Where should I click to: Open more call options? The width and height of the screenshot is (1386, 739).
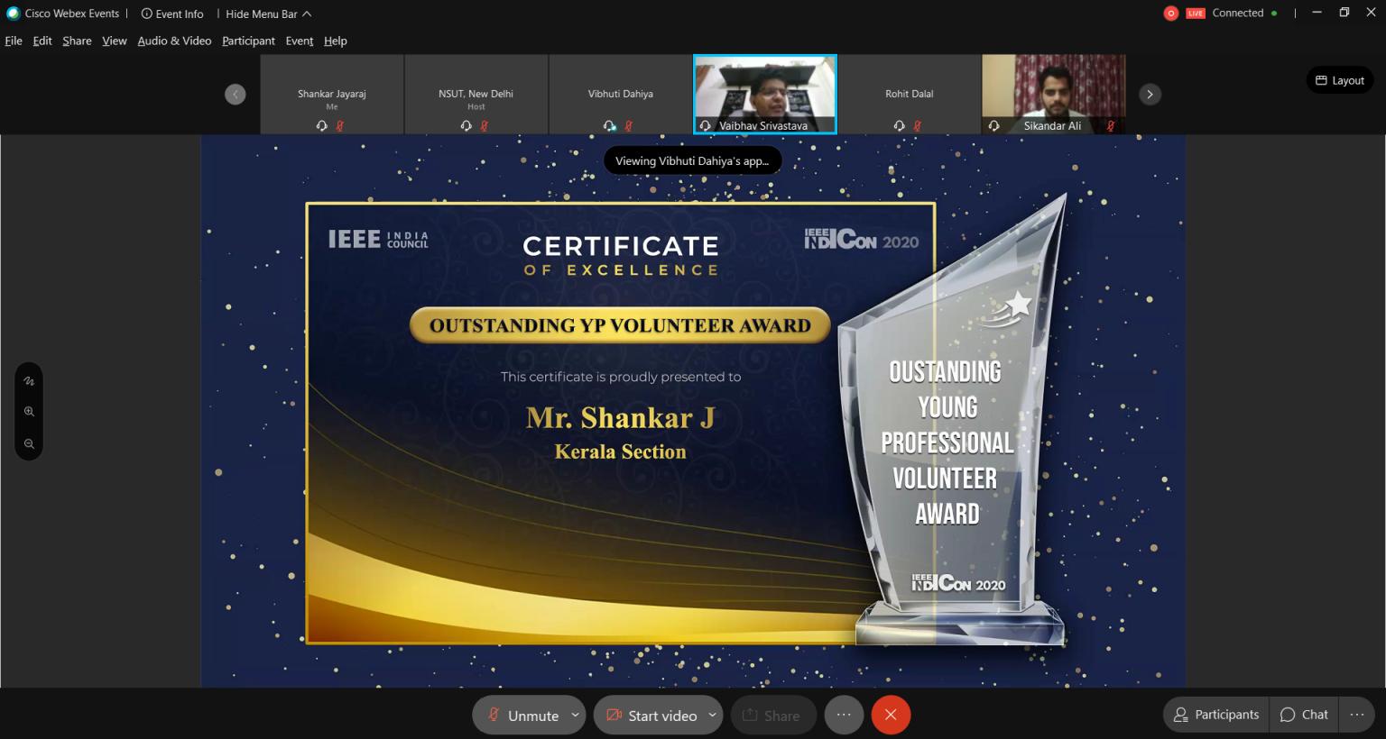pos(843,714)
